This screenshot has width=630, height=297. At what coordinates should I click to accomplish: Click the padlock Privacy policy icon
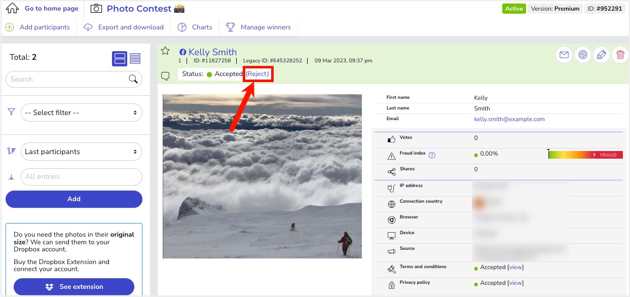pyautogui.click(x=391, y=285)
